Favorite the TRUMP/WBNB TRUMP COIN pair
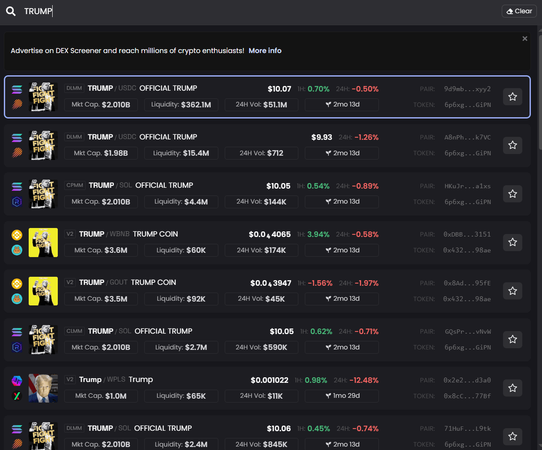 (x=512, y=242)
